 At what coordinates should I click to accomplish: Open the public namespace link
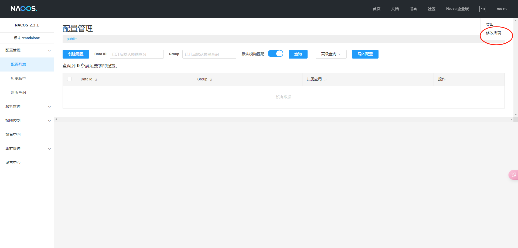71,39
